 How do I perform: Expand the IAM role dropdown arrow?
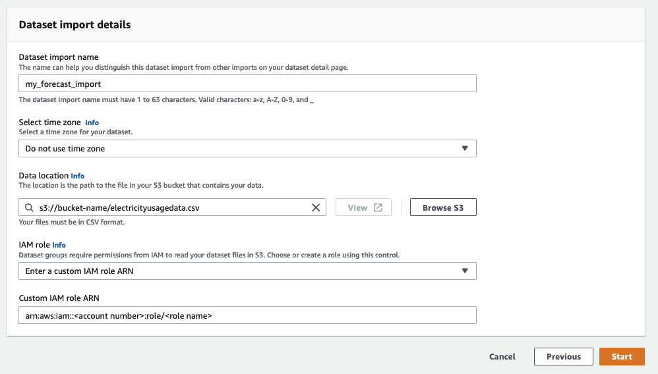pos(465,271)
